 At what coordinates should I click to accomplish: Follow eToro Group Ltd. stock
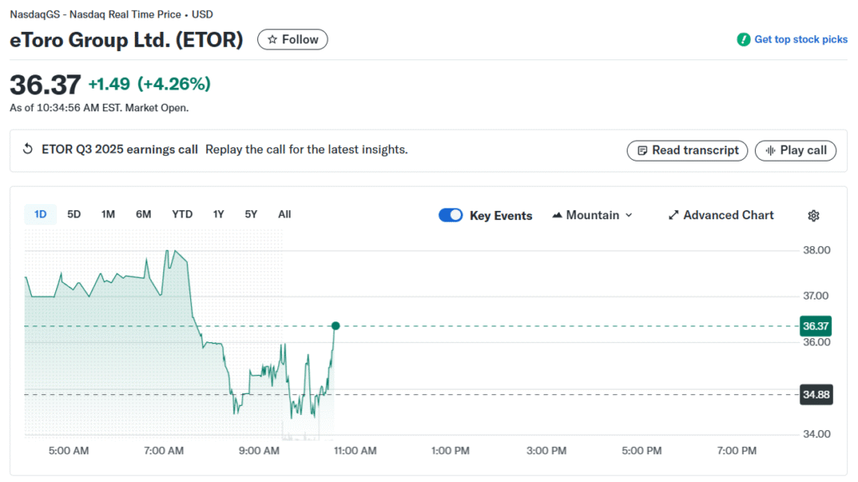292,39
